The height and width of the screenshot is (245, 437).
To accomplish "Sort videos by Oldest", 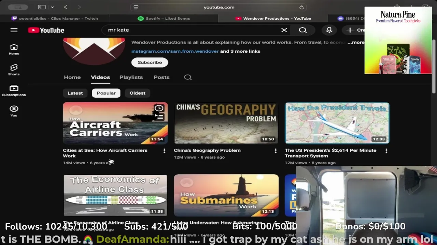I will (x=137, y=93).
